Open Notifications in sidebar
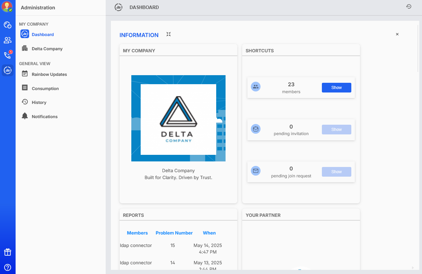This screenshot has height=274, width=422. tap(44, 117)
